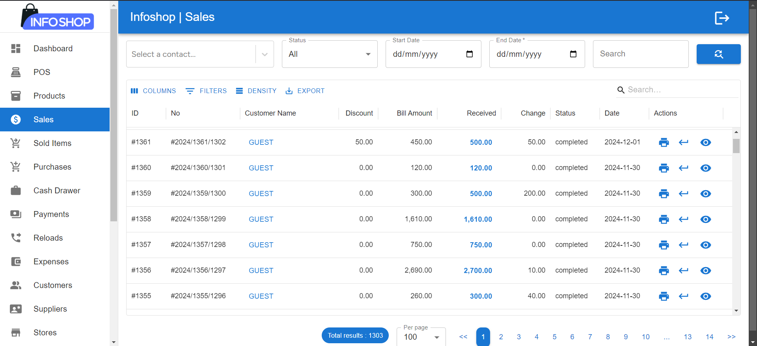Click return arrow for sale #1359
Viewport: 757px width, 346px height.
[684, 194]
